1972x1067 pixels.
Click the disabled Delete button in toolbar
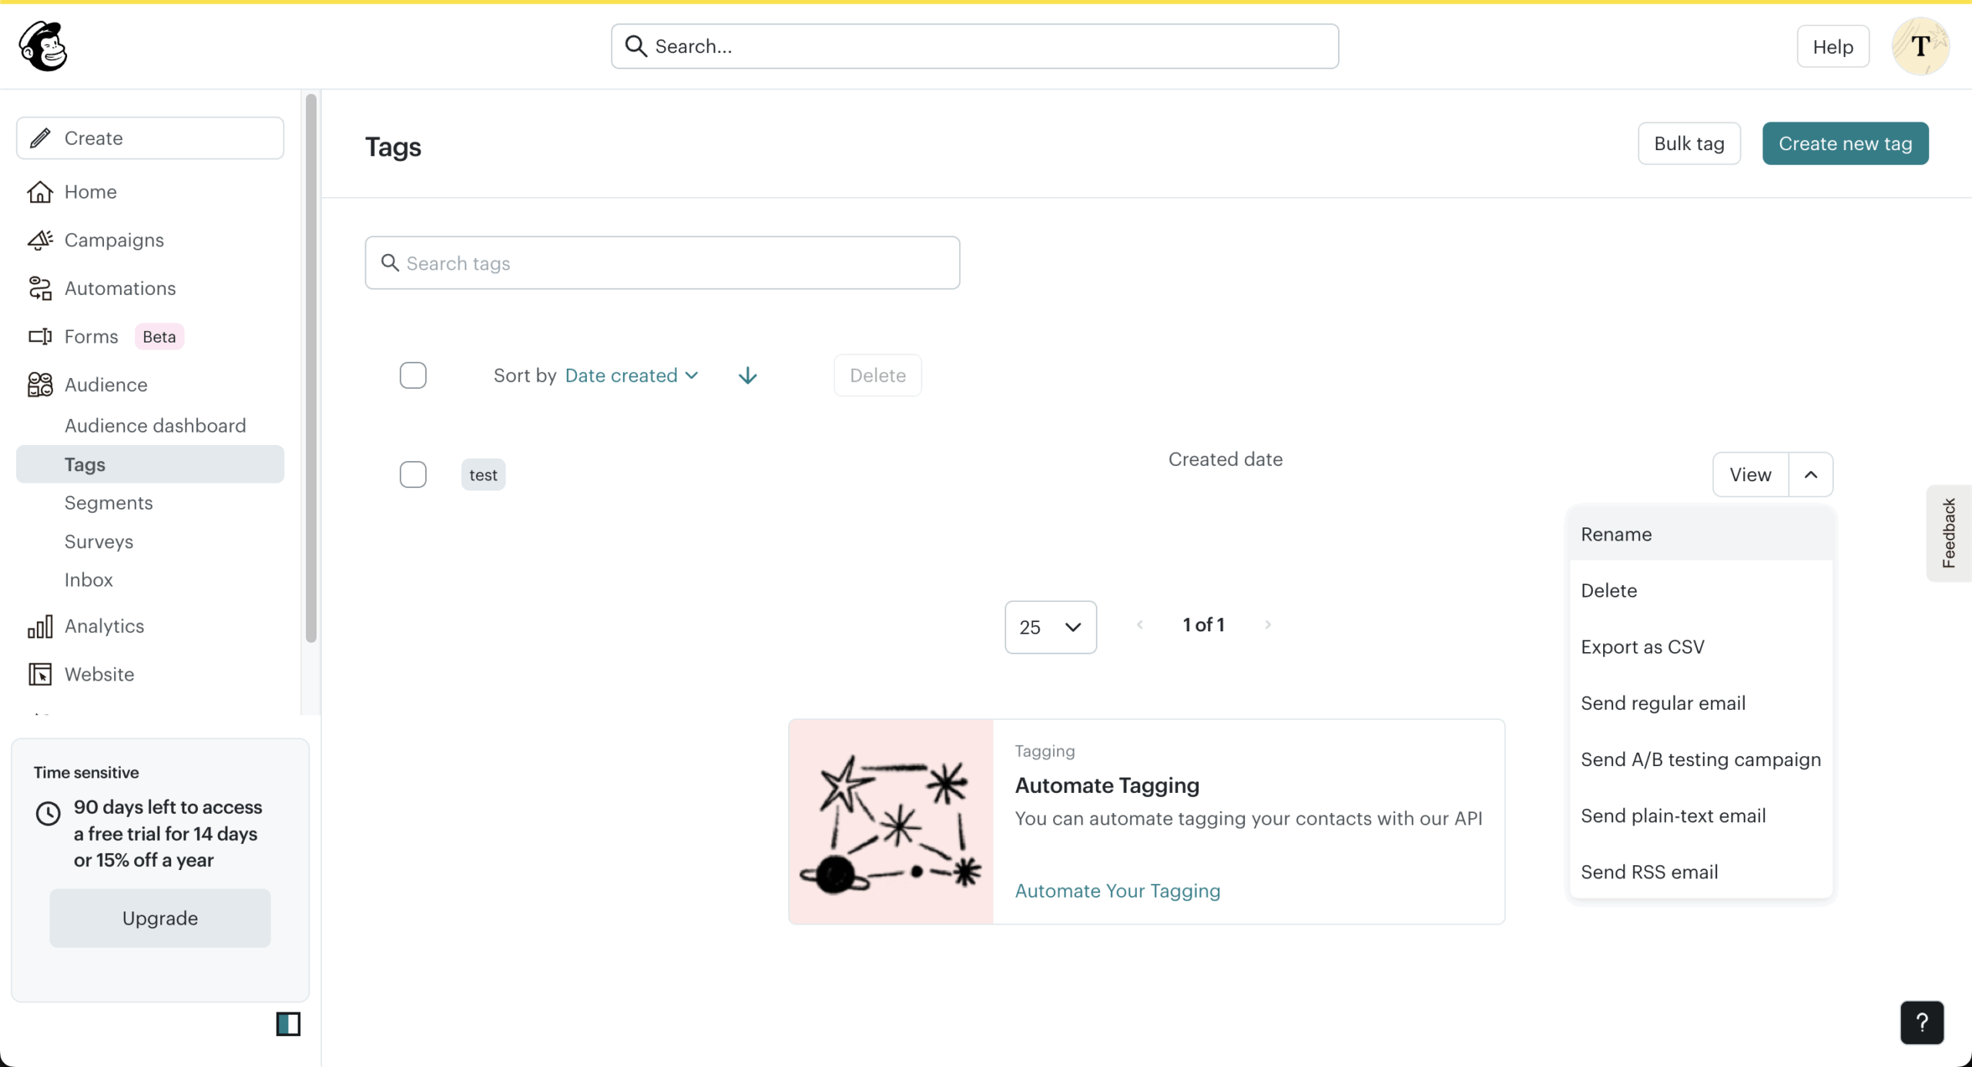click(x=877, y=376)
